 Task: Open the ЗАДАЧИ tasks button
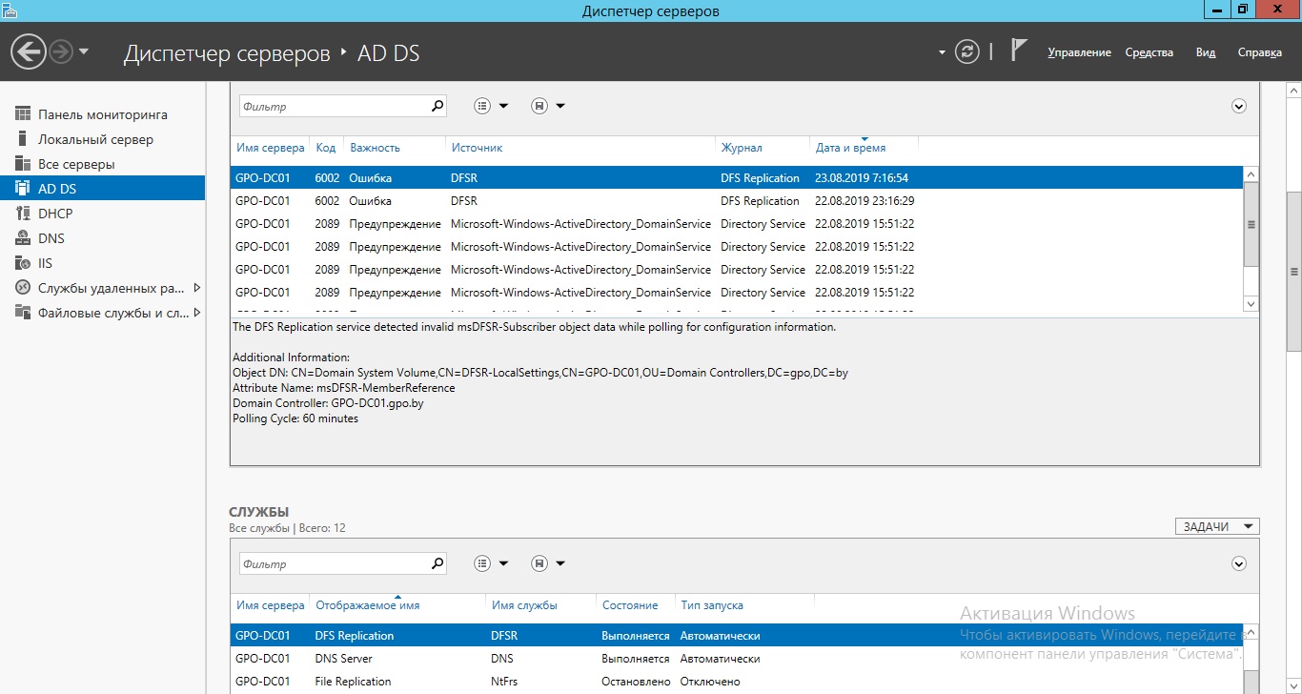coord(1218,526)
